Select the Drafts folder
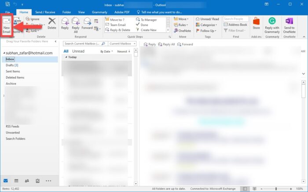308x192 pixels. (x=12, y=65)
